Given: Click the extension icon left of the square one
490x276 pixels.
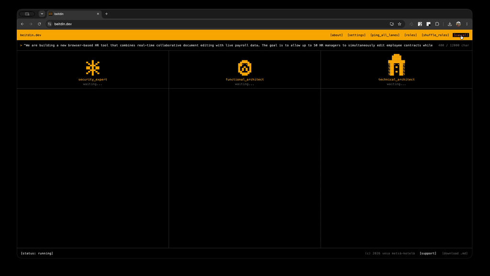Looking at the screenshot, I should [x=420, y=24].
